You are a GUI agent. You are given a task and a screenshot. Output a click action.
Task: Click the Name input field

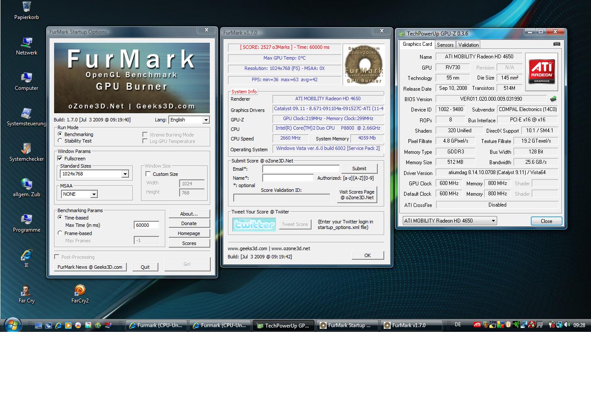[288, 178]
